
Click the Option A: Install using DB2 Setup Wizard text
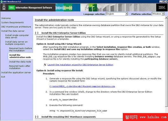point(59,44)
